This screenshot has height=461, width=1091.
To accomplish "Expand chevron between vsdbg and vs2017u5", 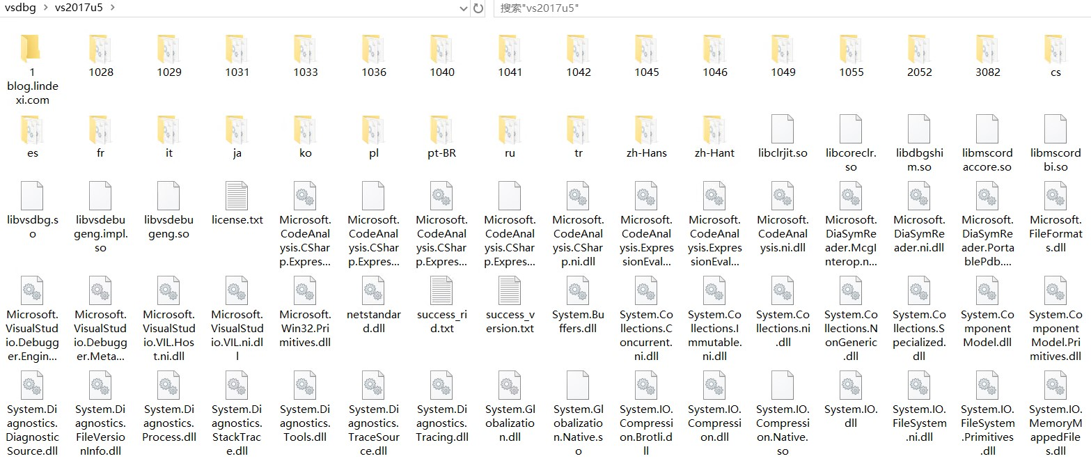I will 46,8.
